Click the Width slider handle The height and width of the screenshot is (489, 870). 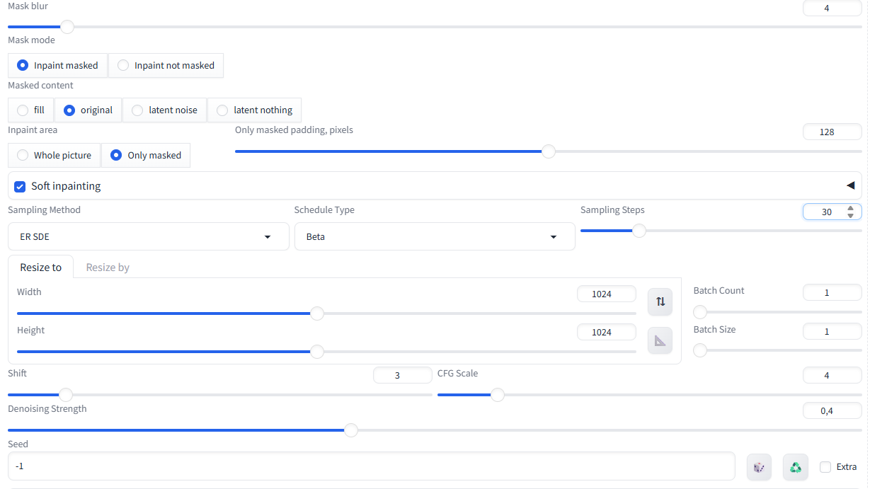(x=317, y=313)
